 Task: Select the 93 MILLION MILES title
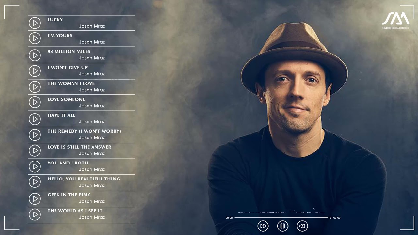[x=69, y=51]
